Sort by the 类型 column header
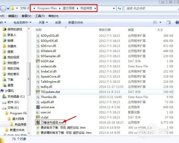Image resolution: width=179 pixels, height=143 pixels. (x=131, y=30)
